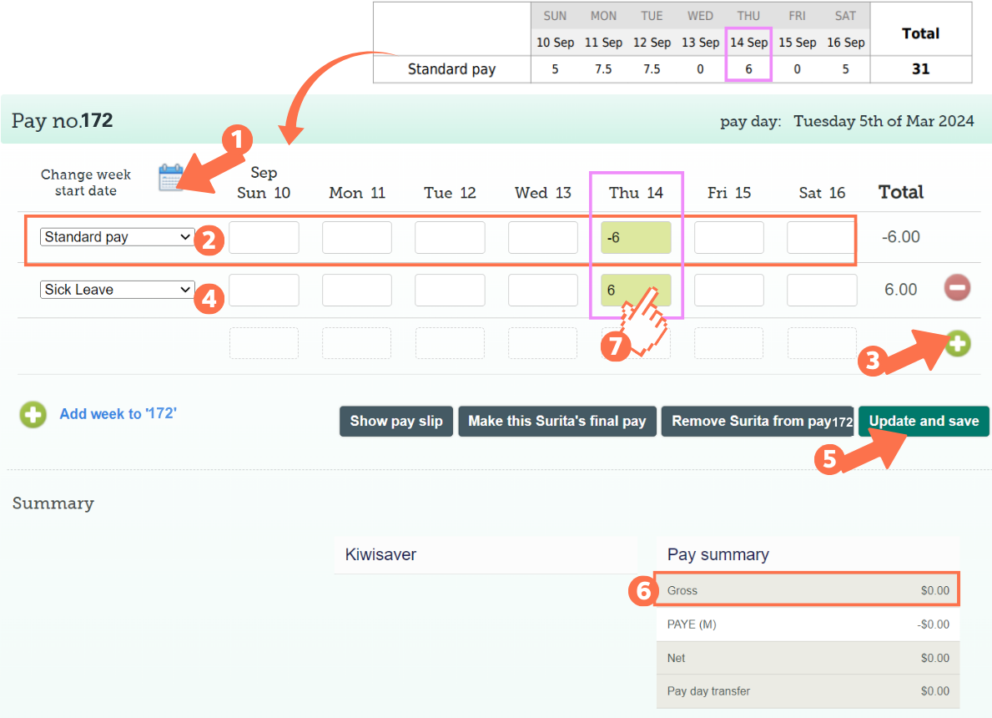Open the Standard pay type dropdown
The image size is (992, 718).
click(x=117, y=236)
